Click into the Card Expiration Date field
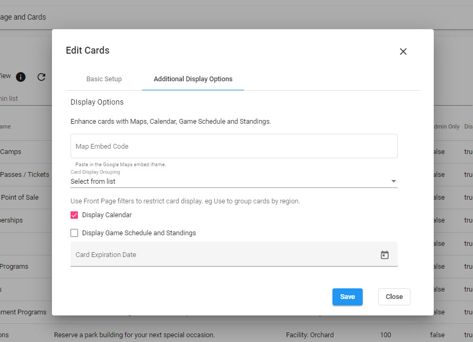 pyautogui.click(x=223, y=255)
